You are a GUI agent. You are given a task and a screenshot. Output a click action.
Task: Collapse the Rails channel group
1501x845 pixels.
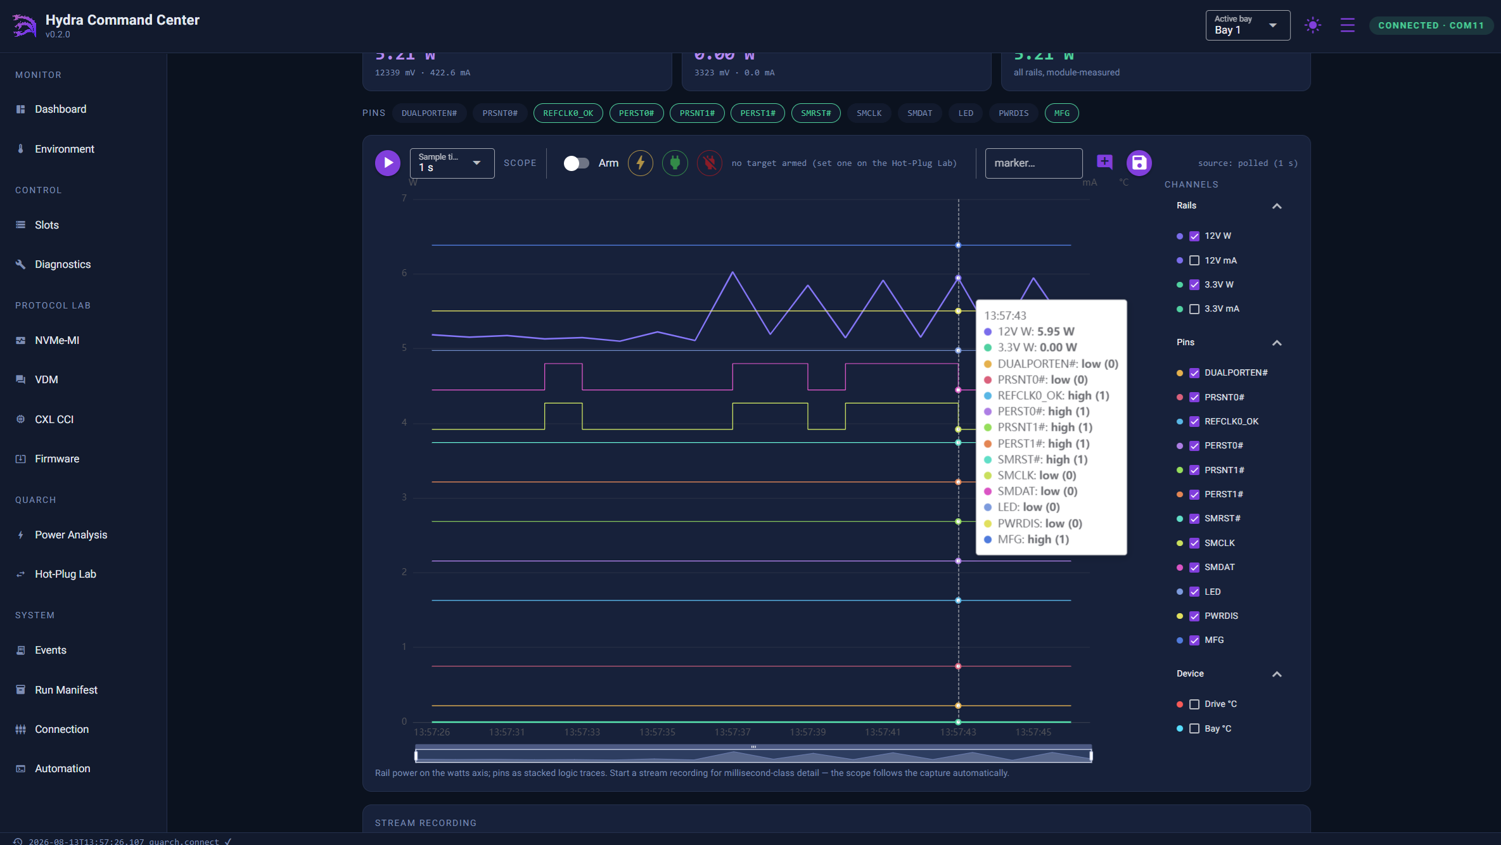coord(1277,206)
